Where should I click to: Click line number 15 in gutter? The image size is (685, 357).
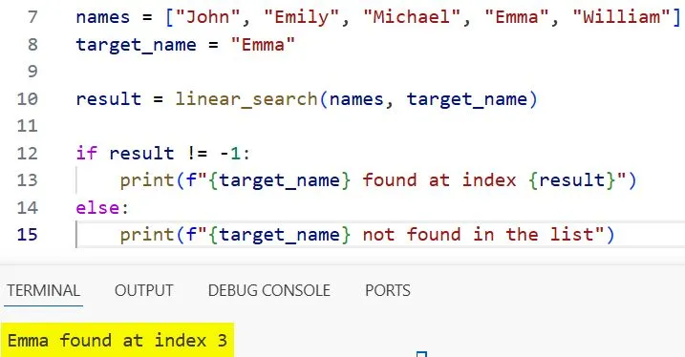(28, 235)
